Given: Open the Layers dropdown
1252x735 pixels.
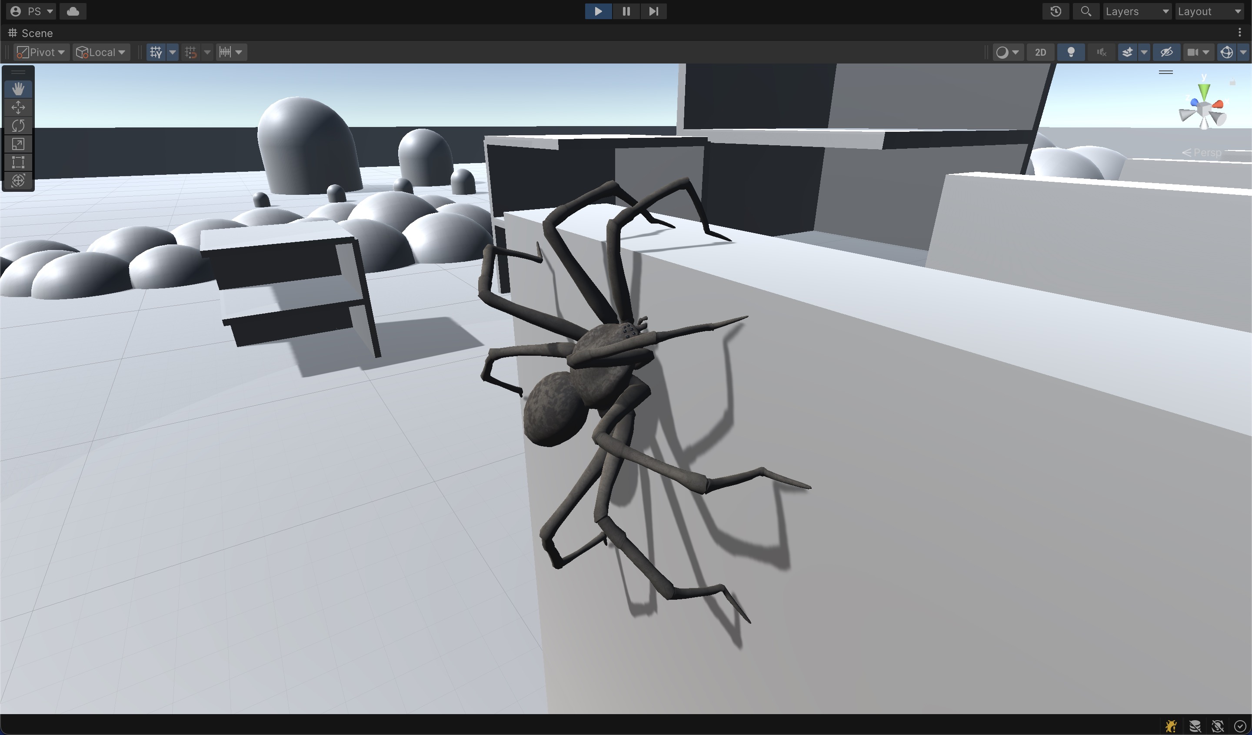Looking at the screenshot, I should [x=1137, y=11].
